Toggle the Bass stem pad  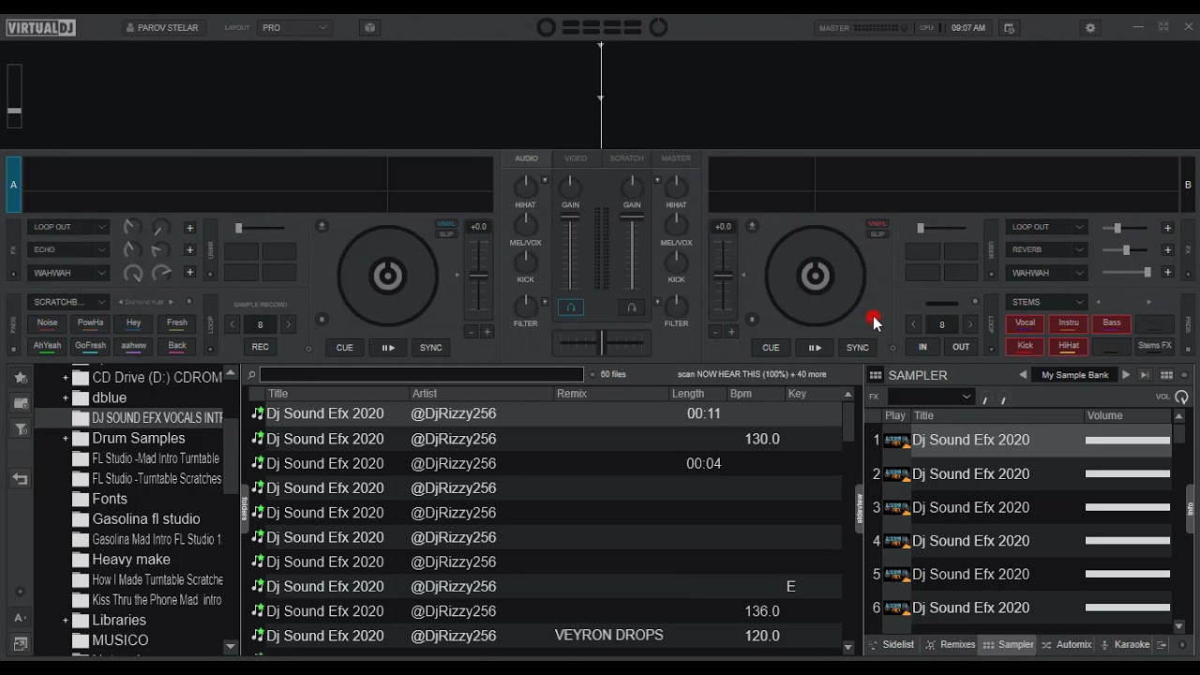click(1112, 323)
